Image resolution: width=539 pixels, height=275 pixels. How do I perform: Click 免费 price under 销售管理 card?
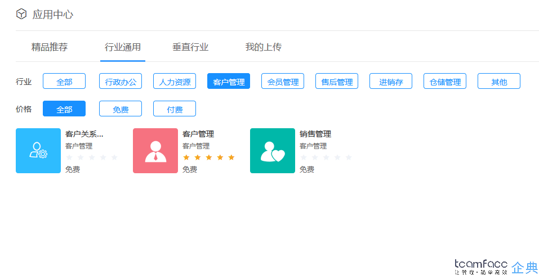point(307,169)
